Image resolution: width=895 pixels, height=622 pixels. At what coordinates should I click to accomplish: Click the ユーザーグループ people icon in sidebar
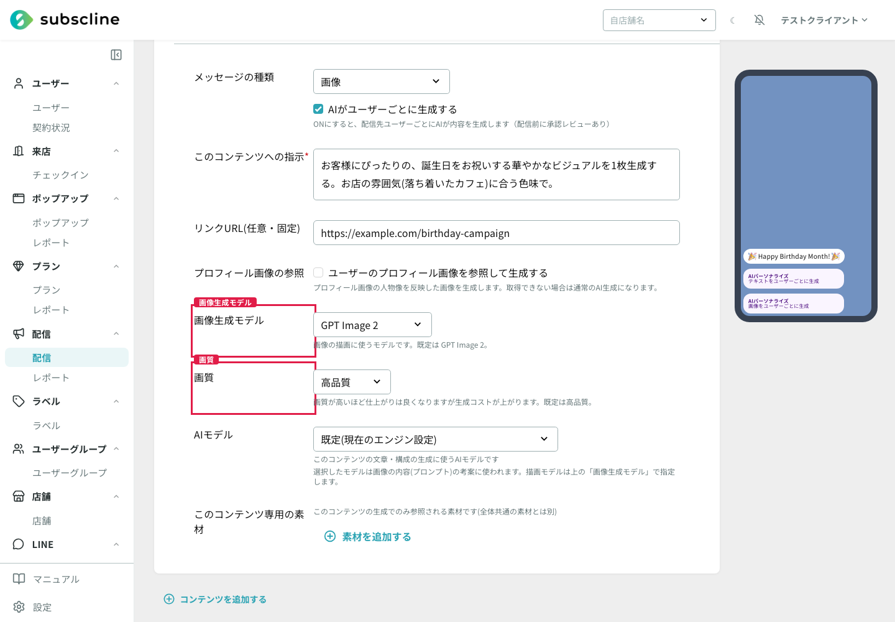click(x=19, y=449)
